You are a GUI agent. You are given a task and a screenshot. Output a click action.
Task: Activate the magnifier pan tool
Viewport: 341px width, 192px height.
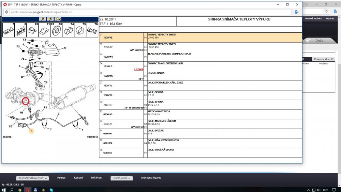coord(58,19)
